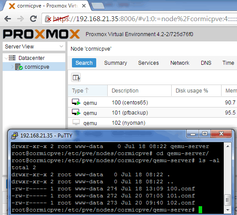Click the 'cd qemu-server/' command text
Image resolution: width=237 pixels, height=215 pixels.
click(182, 153)
